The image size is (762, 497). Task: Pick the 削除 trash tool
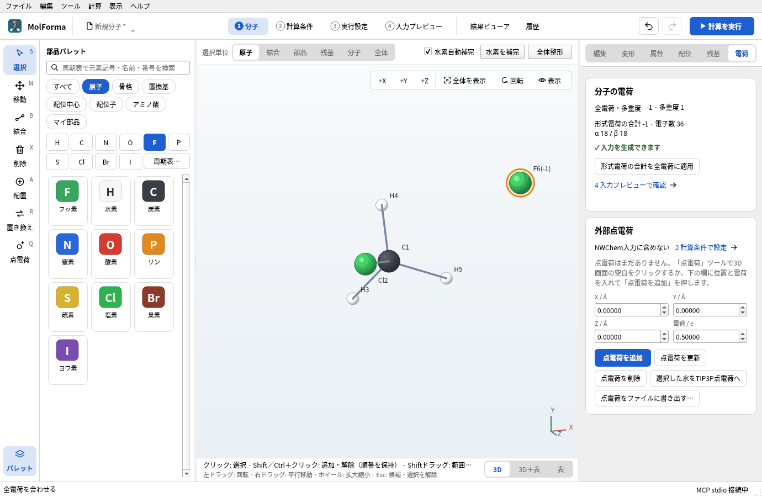click(x=20, y=156)
